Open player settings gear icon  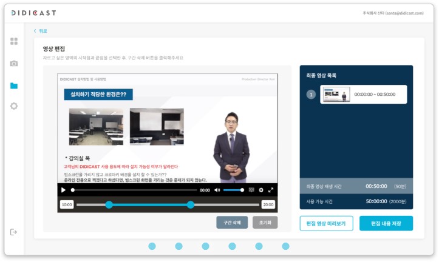(x=261, y=190)
